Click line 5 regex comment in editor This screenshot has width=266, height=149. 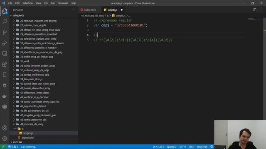133,40
